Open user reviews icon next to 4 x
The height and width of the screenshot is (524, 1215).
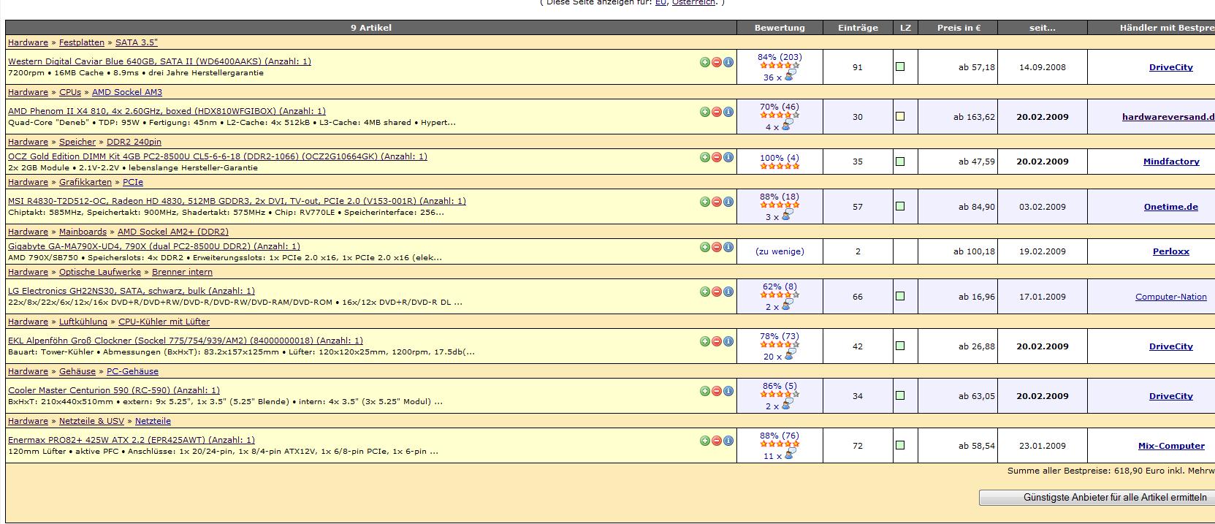point(787,126)
